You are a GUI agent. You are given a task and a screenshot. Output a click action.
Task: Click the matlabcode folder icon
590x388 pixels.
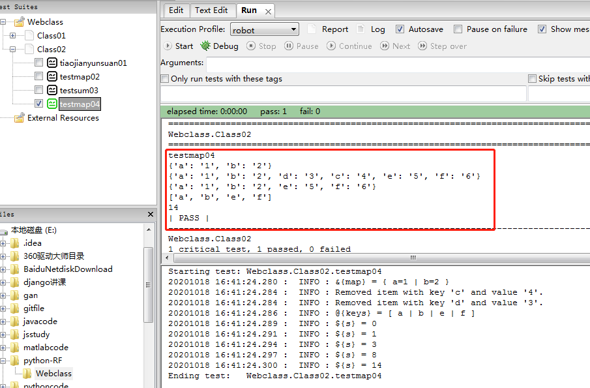(15, 348)
